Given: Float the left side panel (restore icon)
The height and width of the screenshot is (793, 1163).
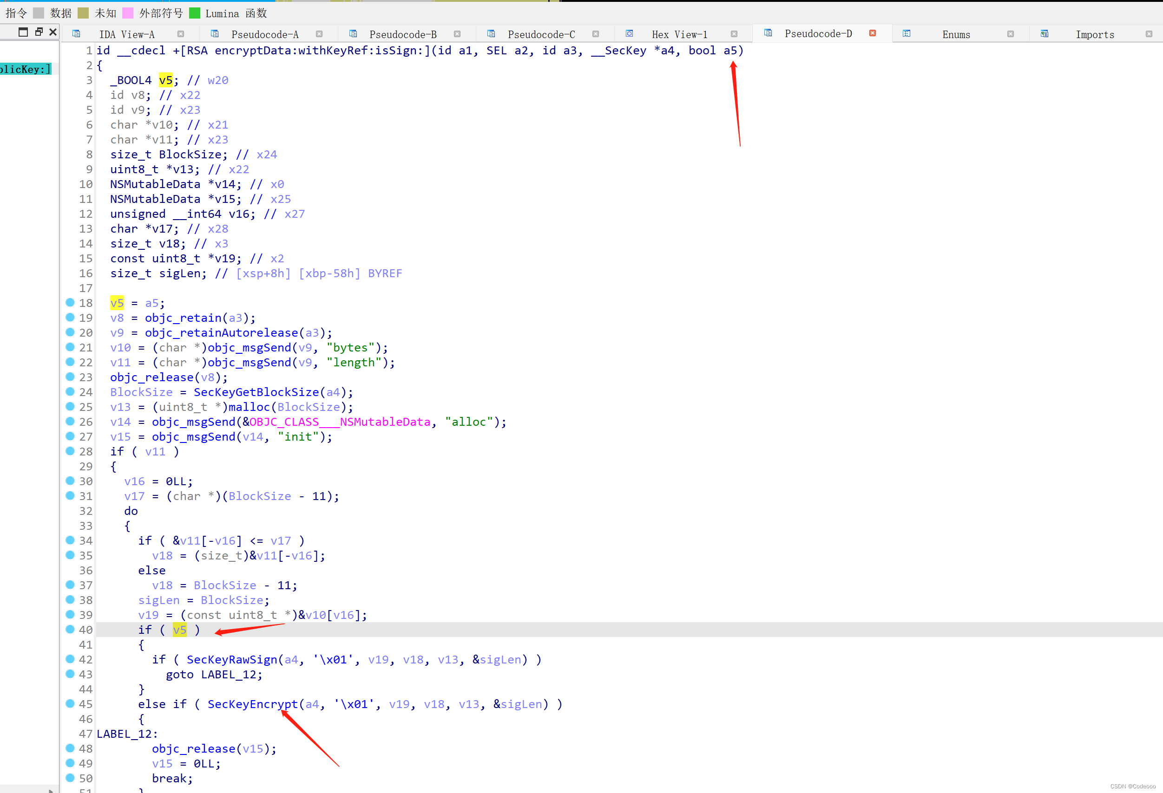Looking at the screenshot, I should [x=39, y=32].
